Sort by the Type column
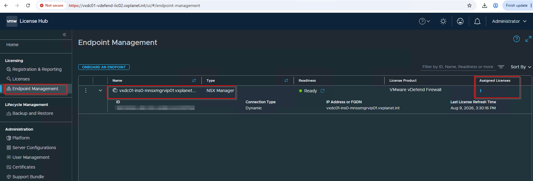This screenshot has width=533, height=181. pyautogui.click(x=286, y=80)
